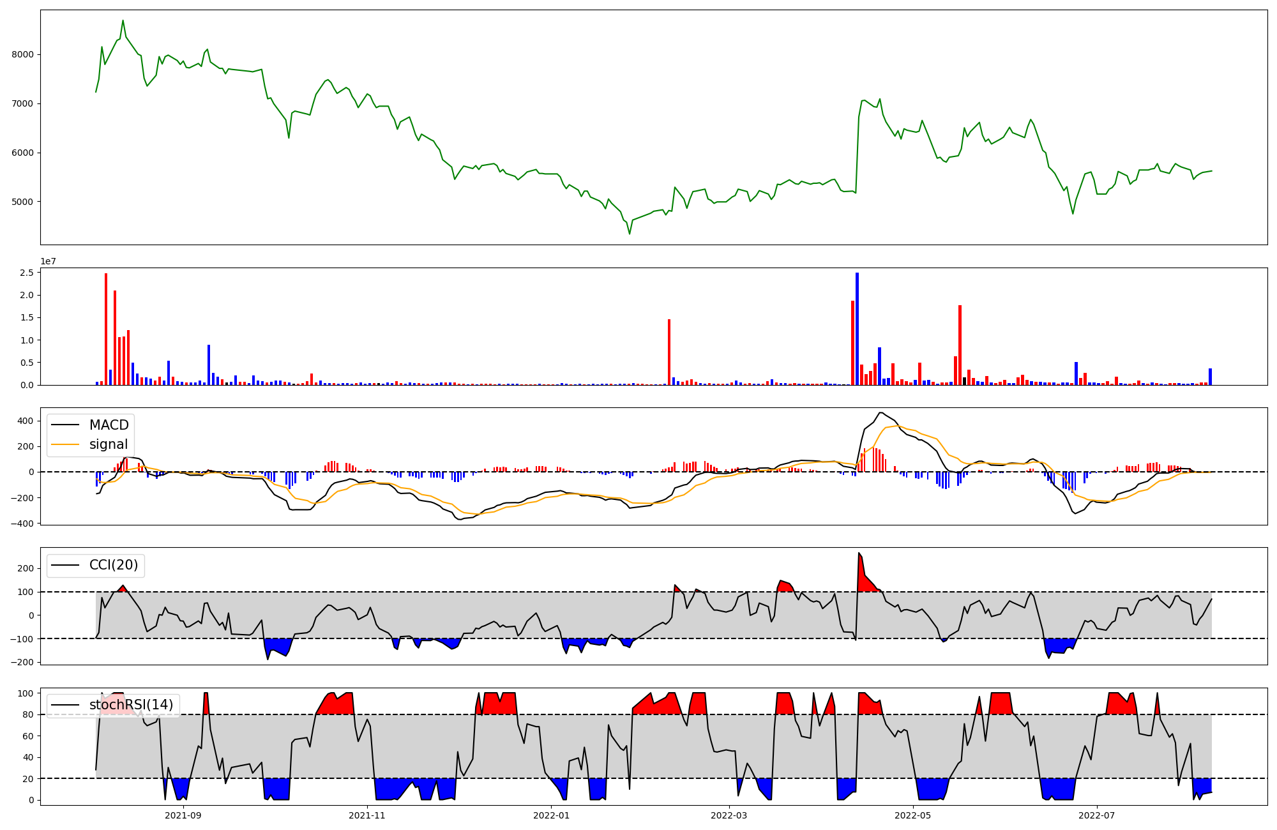Click the tallest blue volume bar
Screen dimensions: 1277x830
[x=857, y=329]
